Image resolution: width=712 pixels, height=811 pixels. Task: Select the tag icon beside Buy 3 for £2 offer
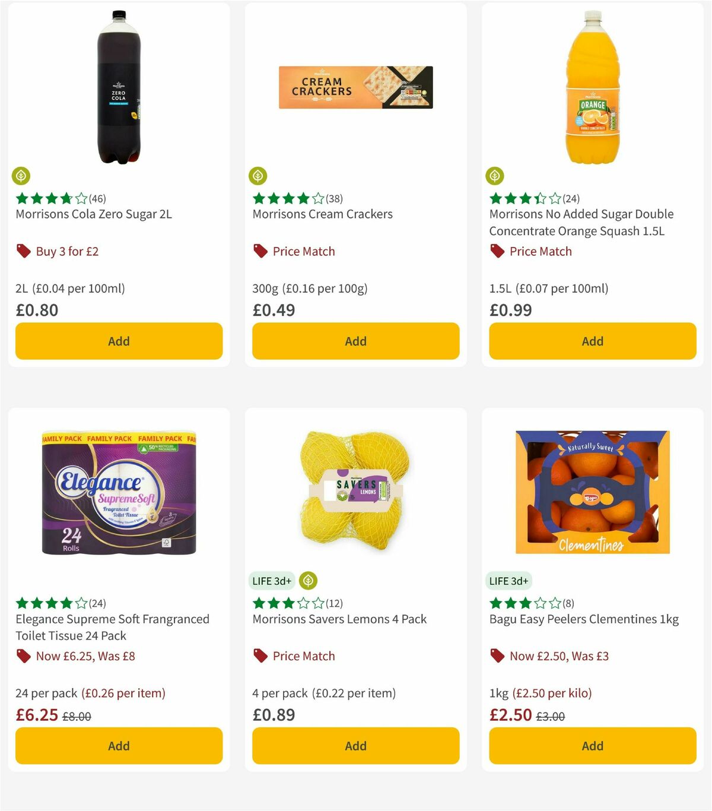23,251
